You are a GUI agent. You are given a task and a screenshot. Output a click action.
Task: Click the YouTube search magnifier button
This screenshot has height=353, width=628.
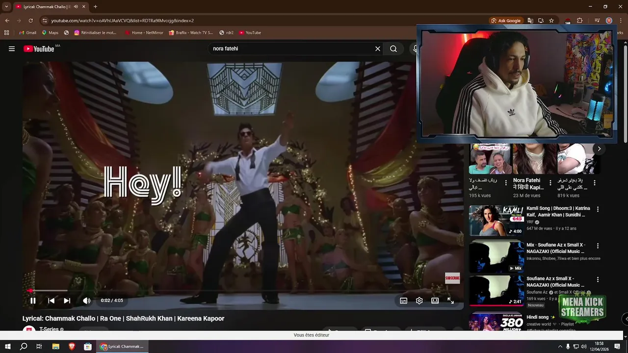pos(393,49)
